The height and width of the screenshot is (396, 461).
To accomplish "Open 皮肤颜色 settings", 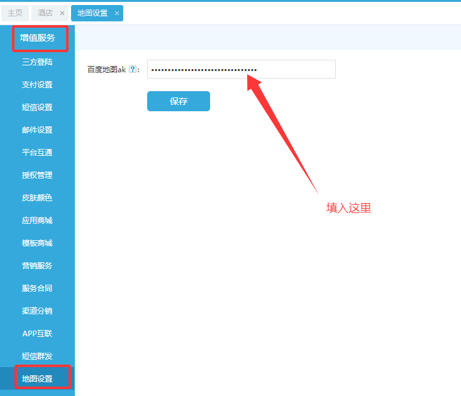I will coord(37,198).
